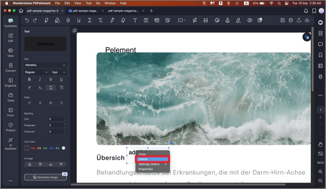
Task: Select the highlighter tool
Action: pos(46,20)
